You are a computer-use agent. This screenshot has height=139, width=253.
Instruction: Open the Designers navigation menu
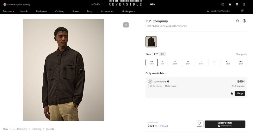[x=41, y=11]
